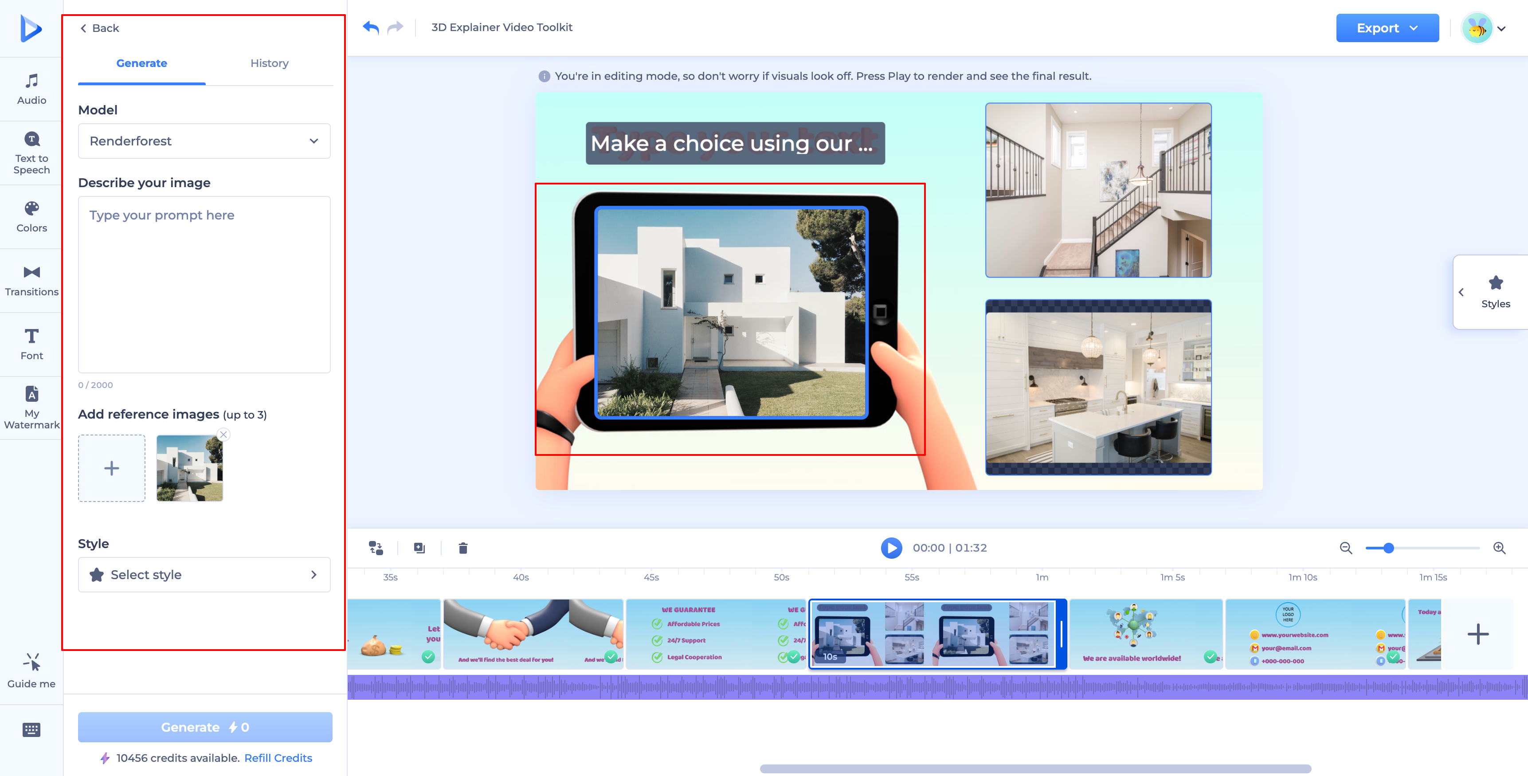
Task: Click the Refill Credits link
Action: (278, 758)
